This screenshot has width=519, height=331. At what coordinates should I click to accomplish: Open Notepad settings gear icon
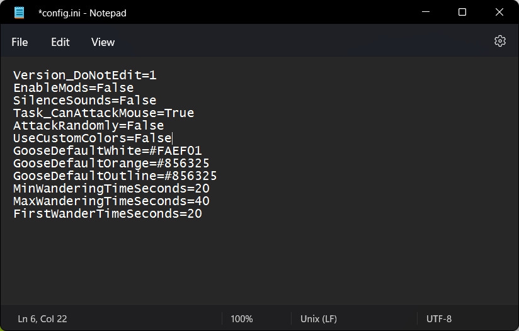pos(500,42)
